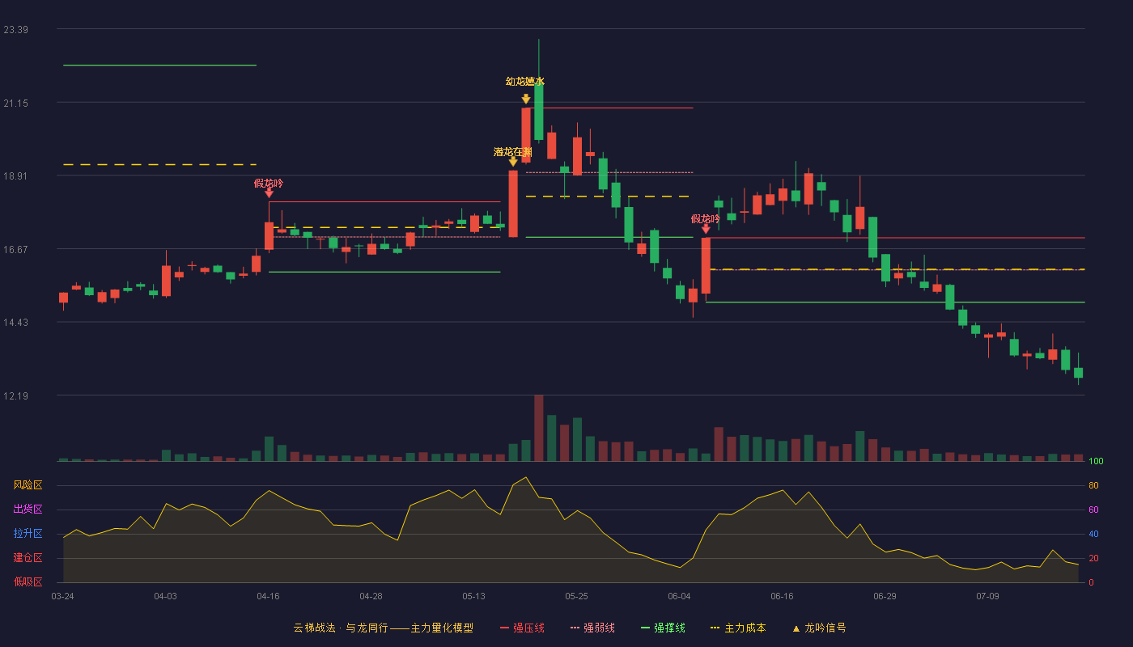This screenshot has width=1133, height=647.
Task: Toggle the 强撑线 legend series
Action: (663, 628)
